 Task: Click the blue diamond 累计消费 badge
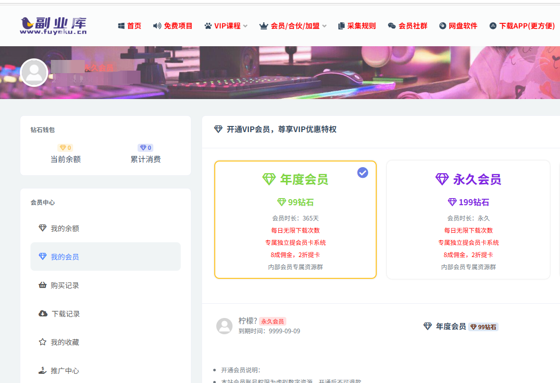tap(145, 147)
